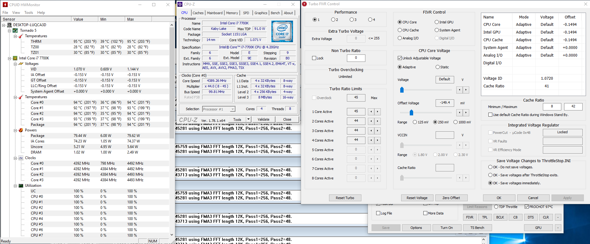Click the Tornado 5 motherboard icon
The image size is (590, 244).
15,30
